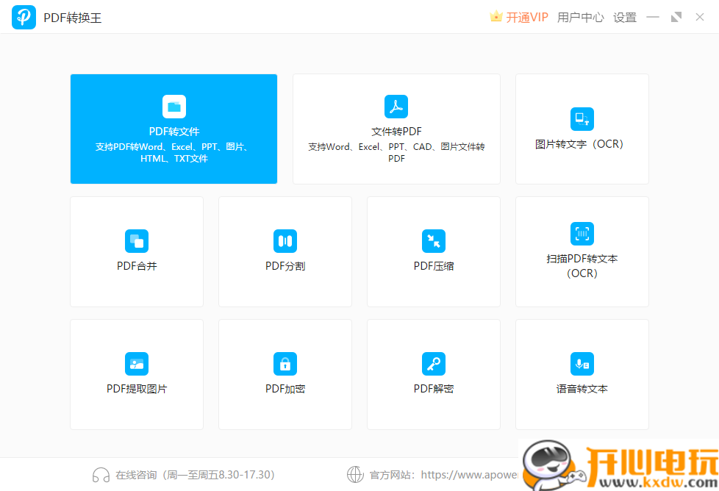Start 扫描PDF转文本 (OCR) conversion
719x491 pixels.
point(582,251)
